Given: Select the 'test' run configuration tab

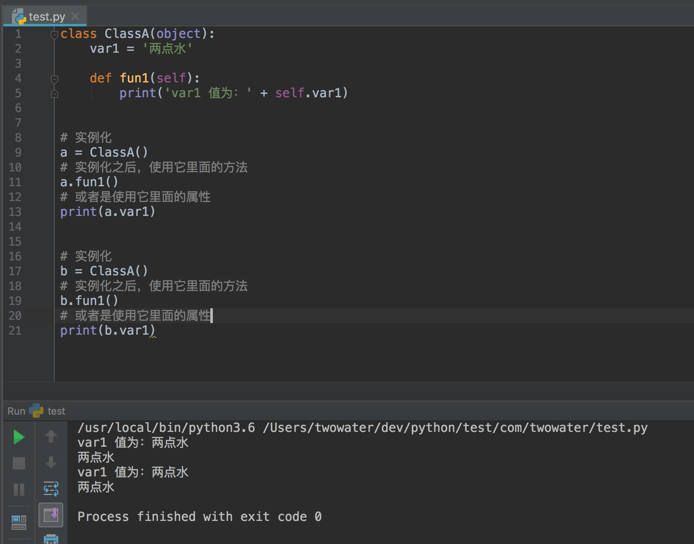Looking at the screenshot, I should tap(56, 411).
